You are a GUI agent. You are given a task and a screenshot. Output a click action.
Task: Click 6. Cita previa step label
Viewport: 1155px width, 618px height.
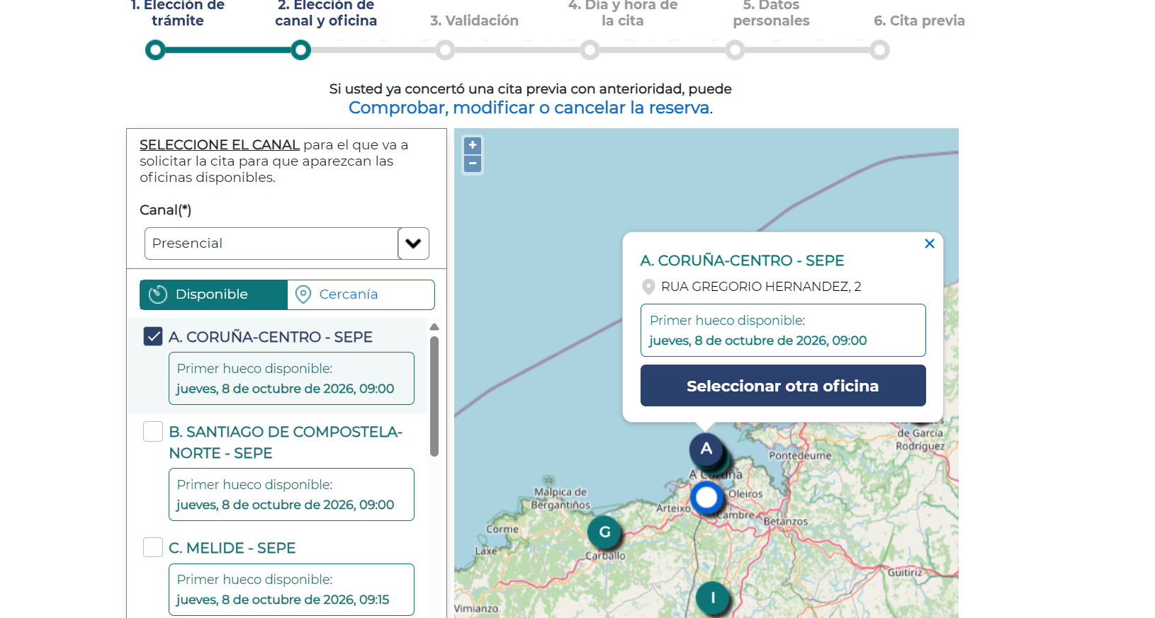(919, 21)
